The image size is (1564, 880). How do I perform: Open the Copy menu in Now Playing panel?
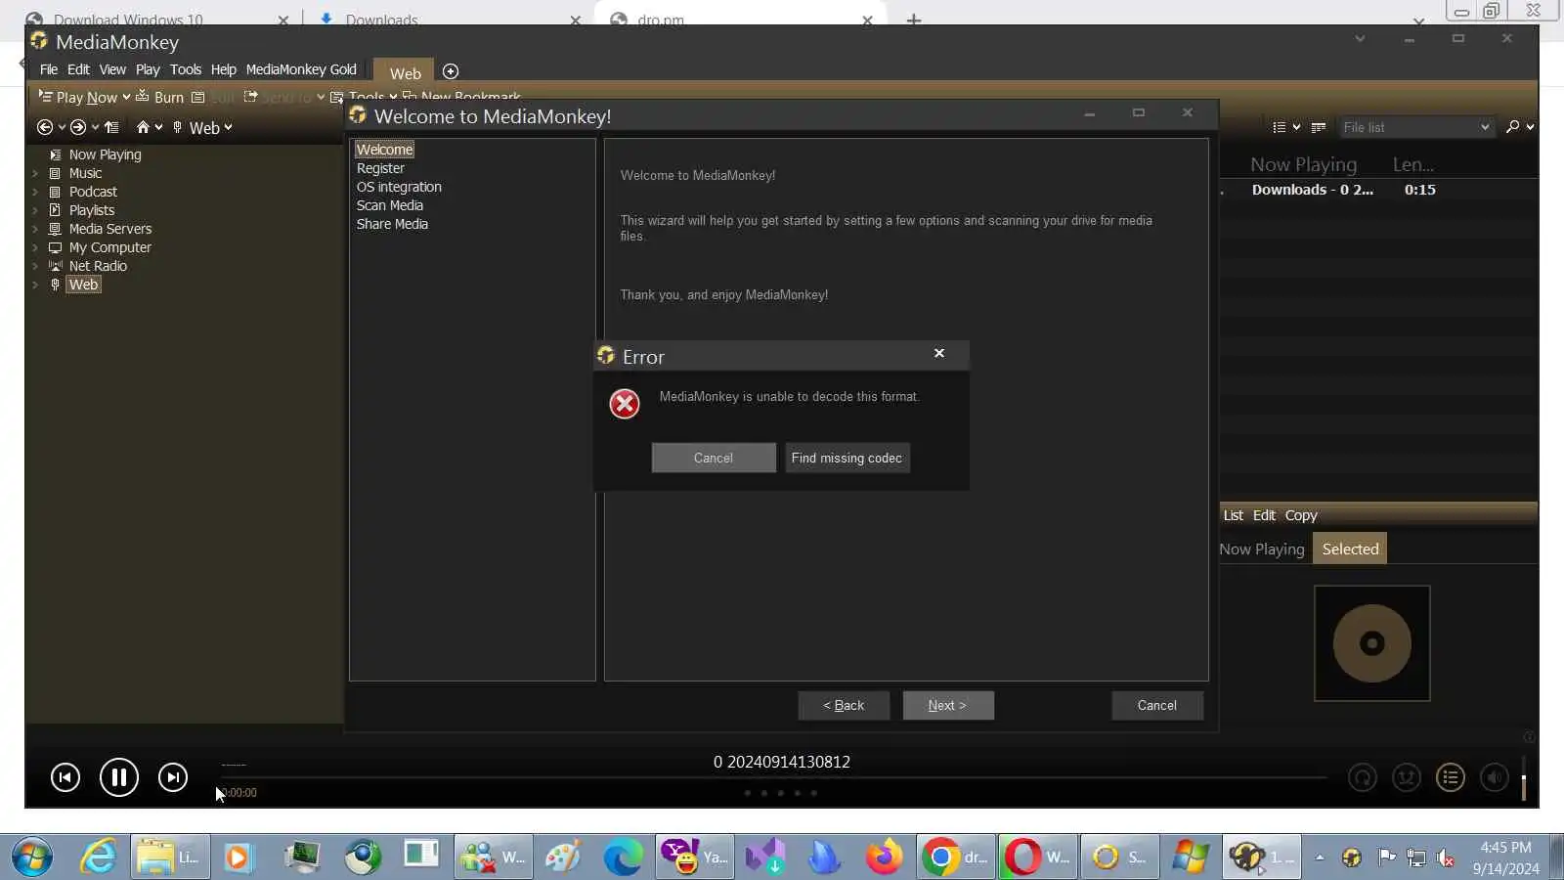(x=1301, y=515)
